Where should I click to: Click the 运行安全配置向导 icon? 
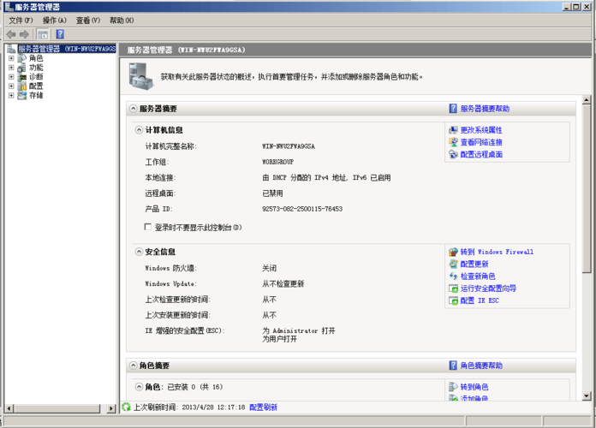pyautogui.click(x=453, y=288)
